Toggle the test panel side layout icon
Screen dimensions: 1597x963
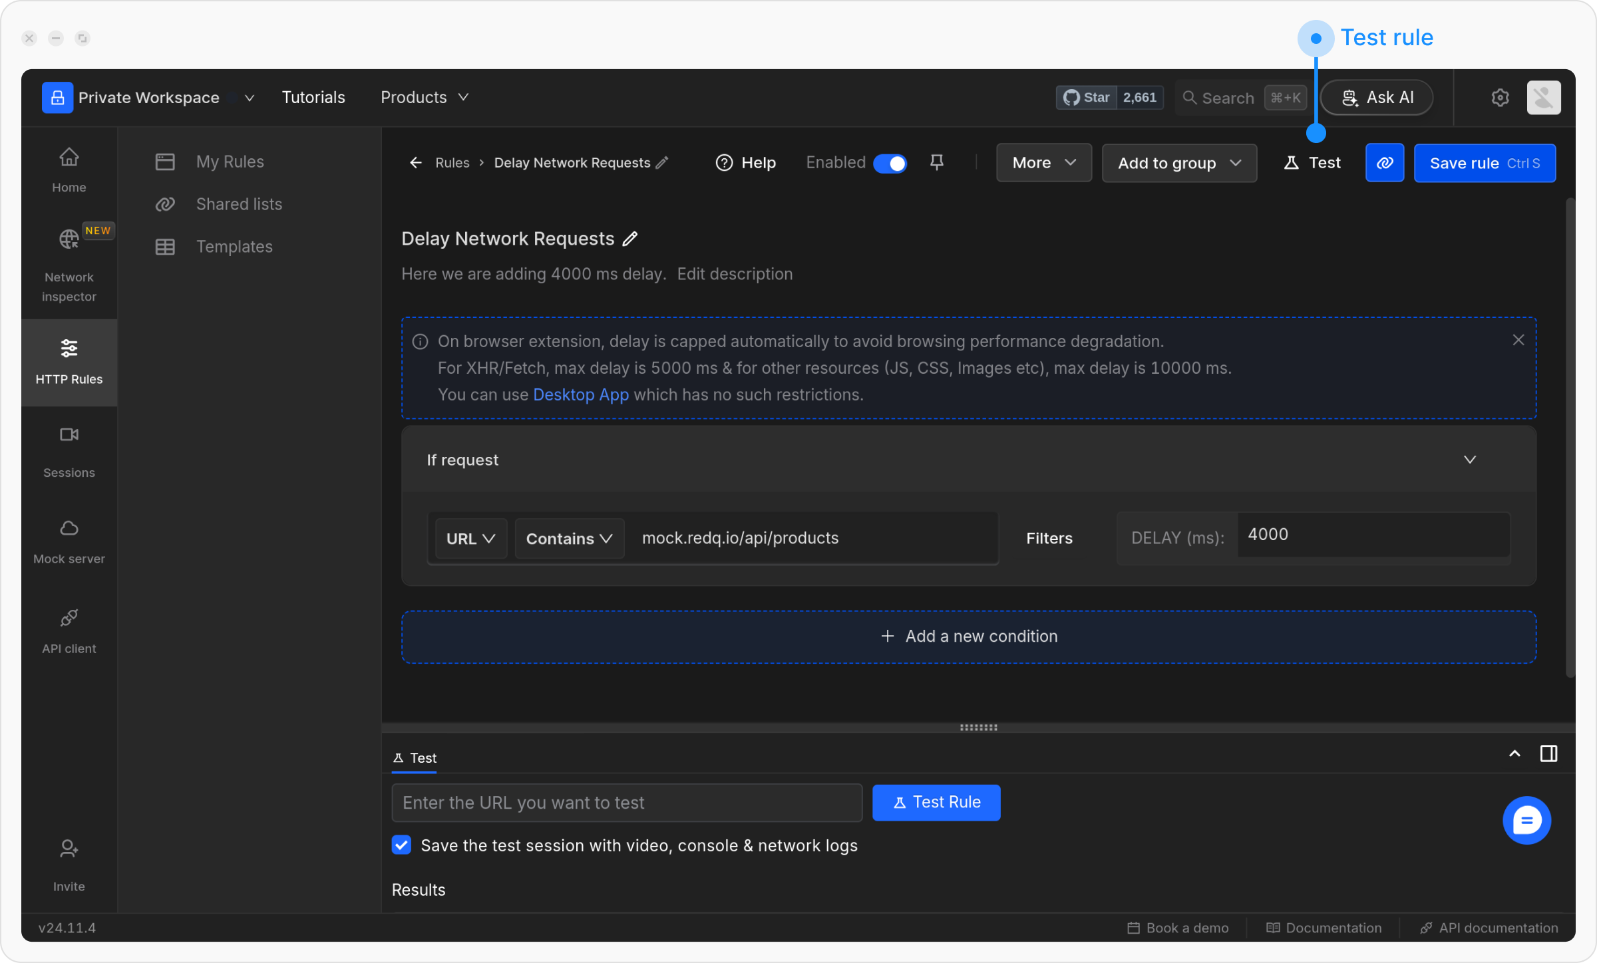[1548, 754]
